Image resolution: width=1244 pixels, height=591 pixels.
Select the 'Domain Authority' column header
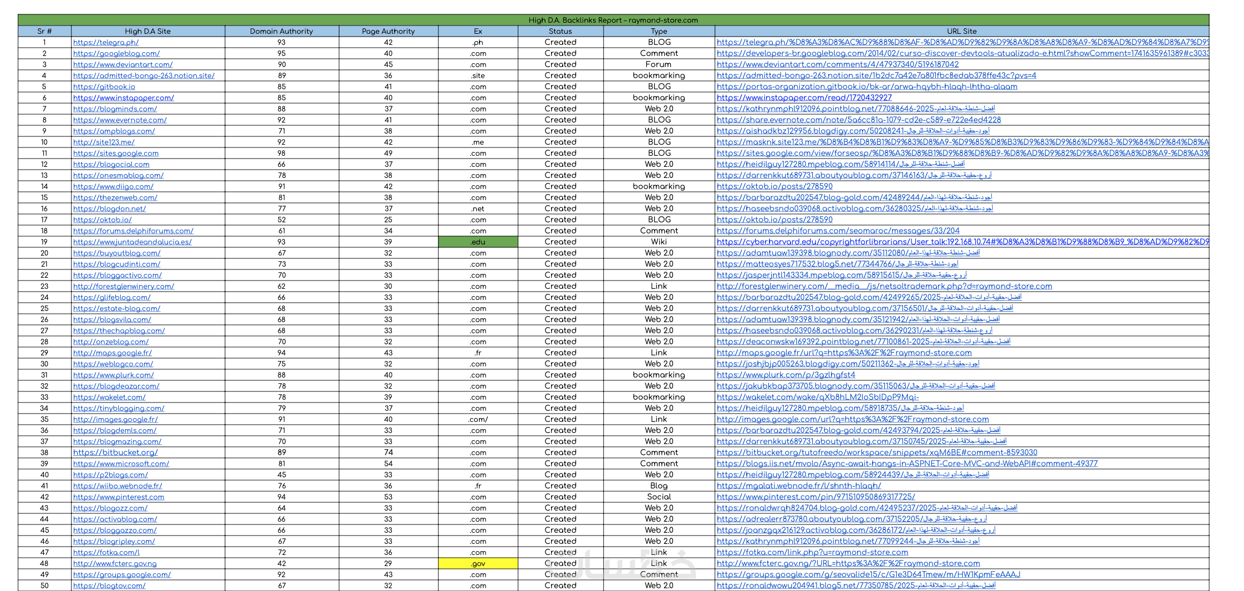[282, 31]
